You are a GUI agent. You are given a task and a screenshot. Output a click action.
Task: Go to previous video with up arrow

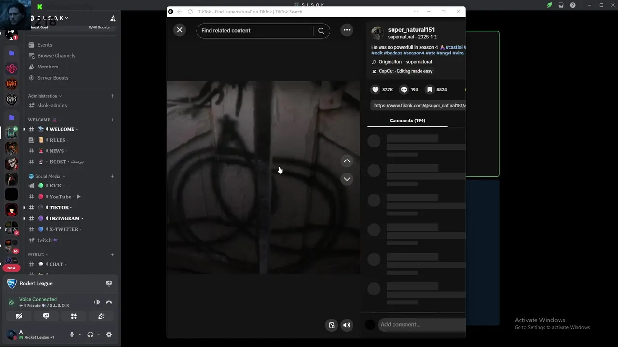(x=347, y=161)
